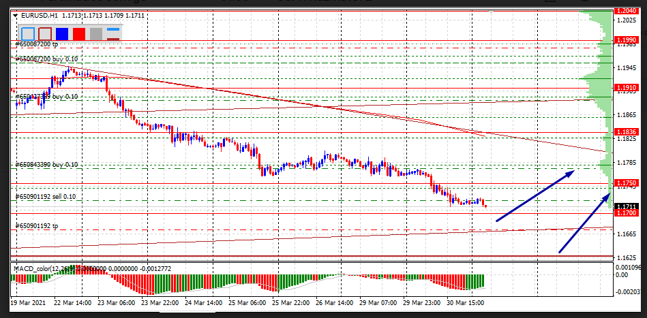Select the solid red square button
This screenshot has height=318, width=647.
coord(79,33)
